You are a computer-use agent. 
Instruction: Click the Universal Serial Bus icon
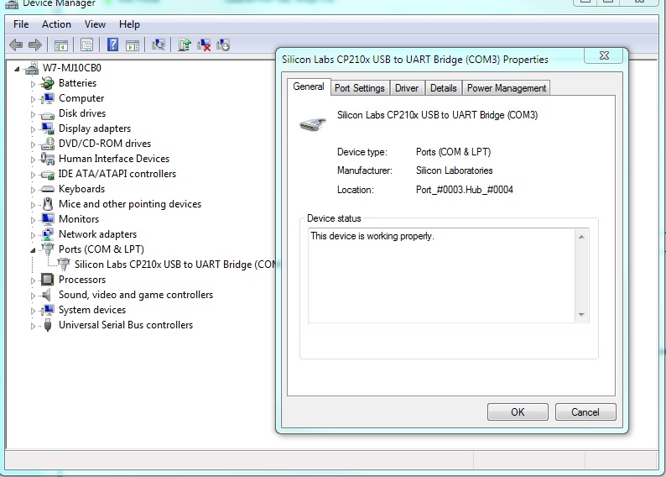point(48,325)
